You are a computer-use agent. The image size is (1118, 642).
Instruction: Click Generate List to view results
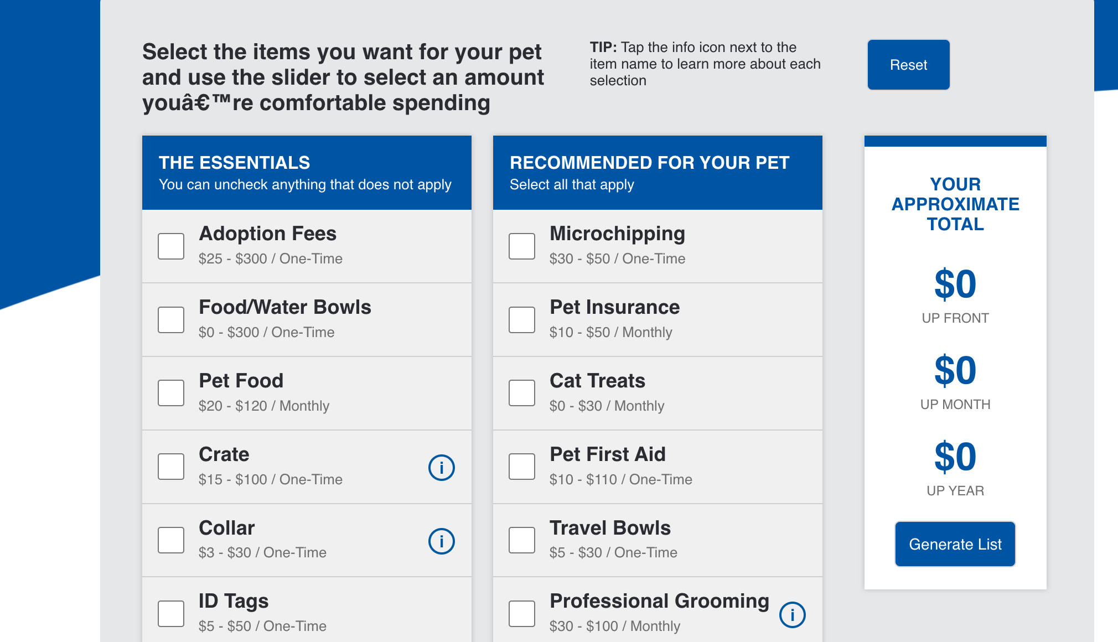[x=956, y=542]
